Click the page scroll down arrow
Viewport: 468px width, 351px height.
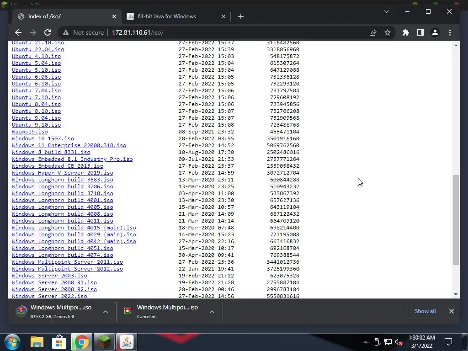click(456, 294)
